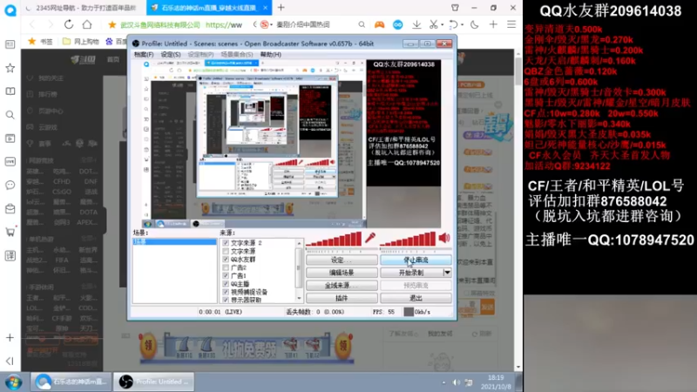Screen dimensions: 697x392
Task: Reload the browser page
Action: [x=69, y=24]
